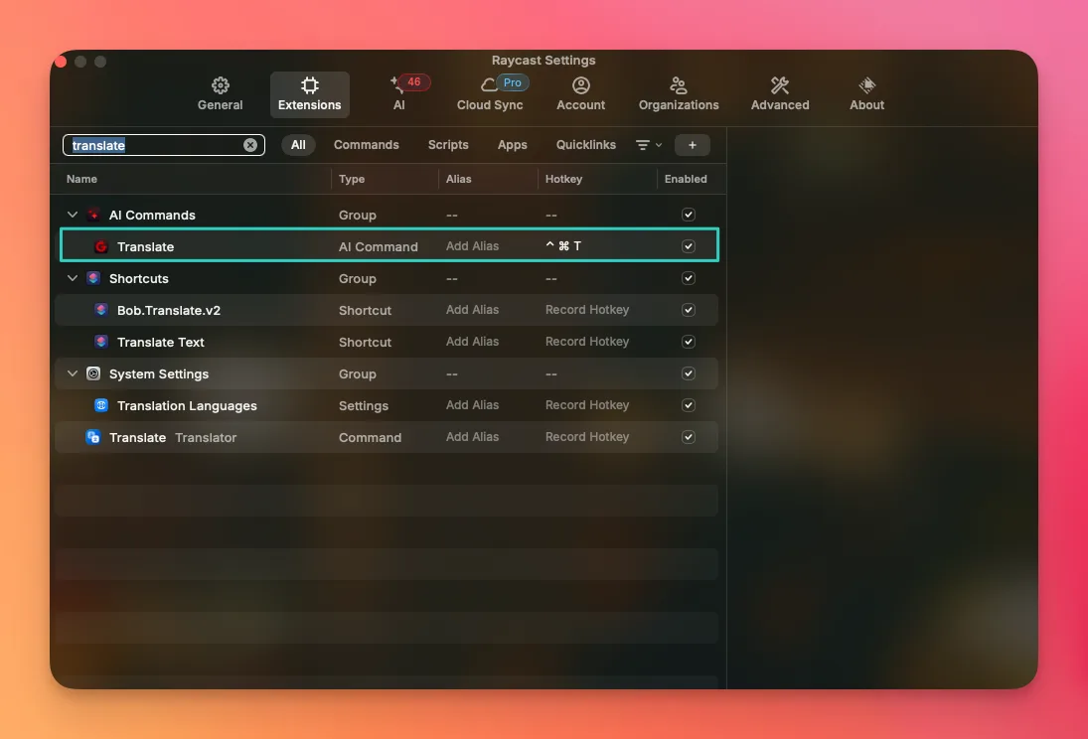
Task: Add alias for Translate Translator command
Action: [x=473, y=437]
